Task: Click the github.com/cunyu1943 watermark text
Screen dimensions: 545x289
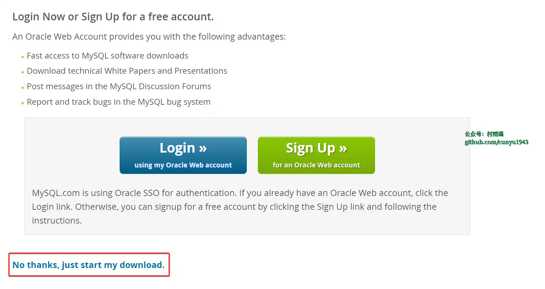Action: tap(496, 142)
